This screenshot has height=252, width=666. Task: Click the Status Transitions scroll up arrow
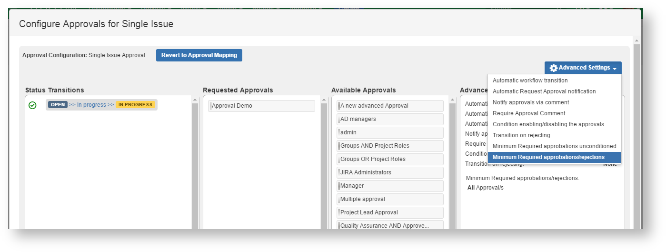[195, 100]
